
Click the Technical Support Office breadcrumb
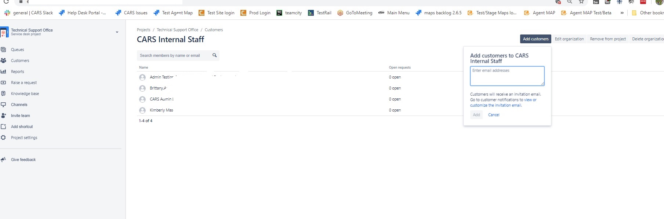177,30
